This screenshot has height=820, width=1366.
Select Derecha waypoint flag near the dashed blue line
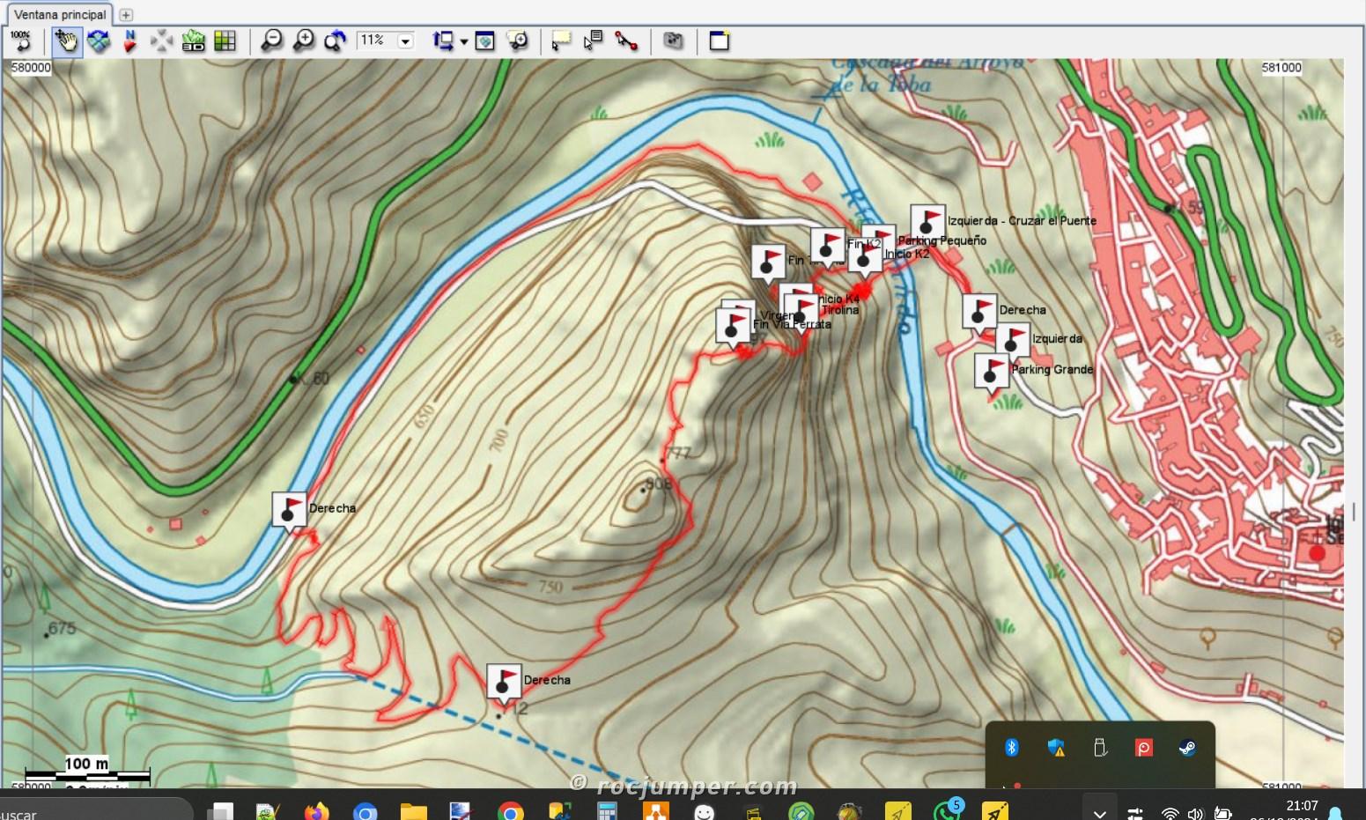(504, 683)
